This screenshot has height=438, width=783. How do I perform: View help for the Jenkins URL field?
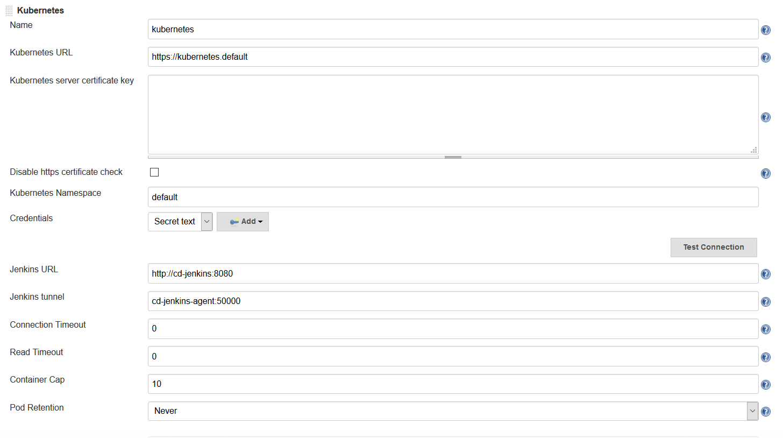(x=766, y=274)
